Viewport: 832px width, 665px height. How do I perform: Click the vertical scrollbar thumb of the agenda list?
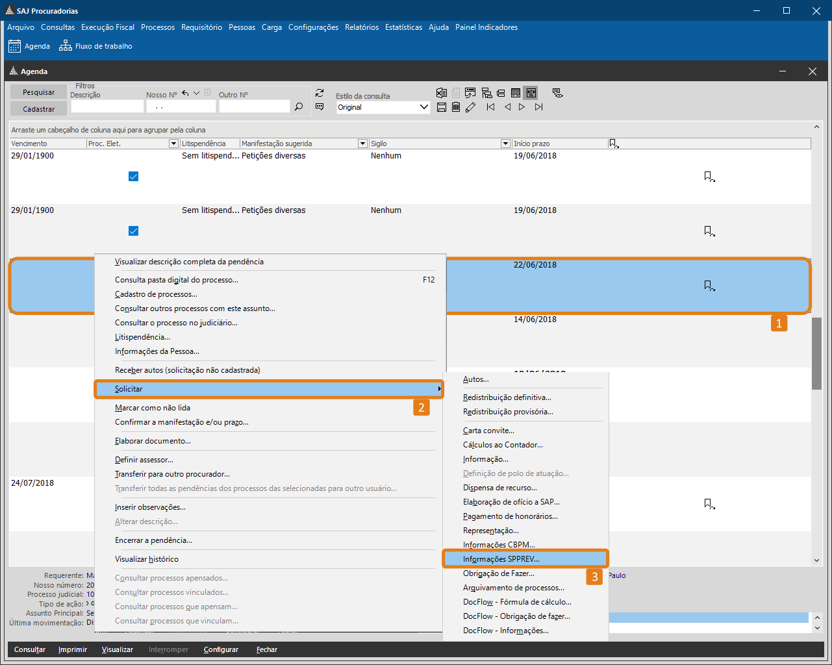click(816, 354)
